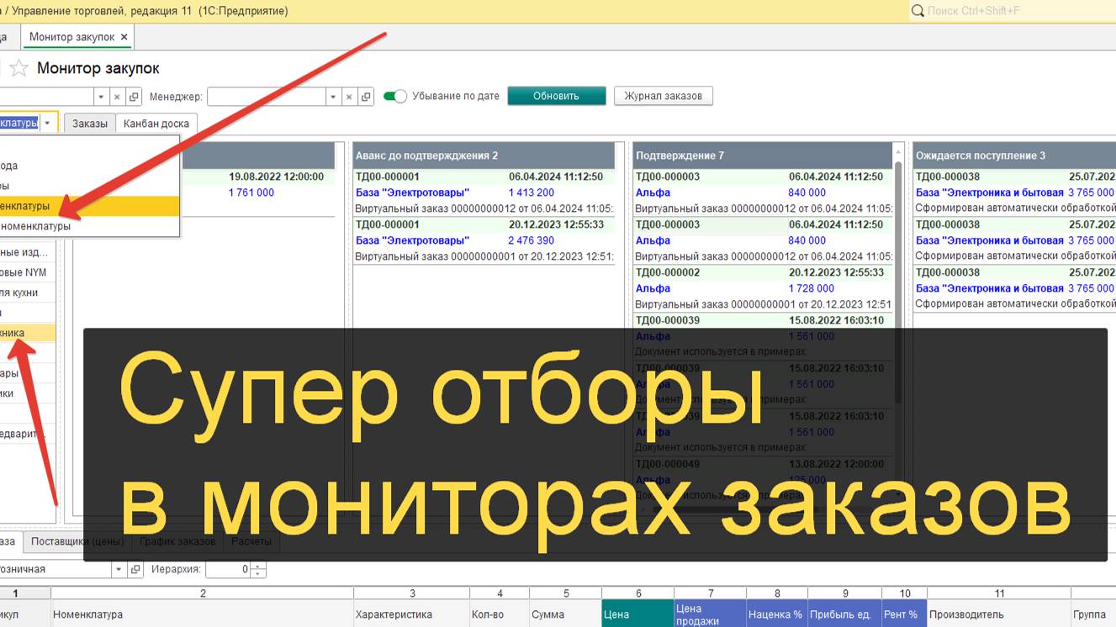Open Альфа link beside 1 728 000
The height and width of the screenshot is (627, 1116).
(x=653, y=288)
